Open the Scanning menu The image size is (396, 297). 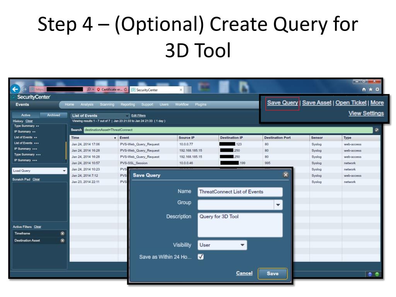(x=107, y=104)
